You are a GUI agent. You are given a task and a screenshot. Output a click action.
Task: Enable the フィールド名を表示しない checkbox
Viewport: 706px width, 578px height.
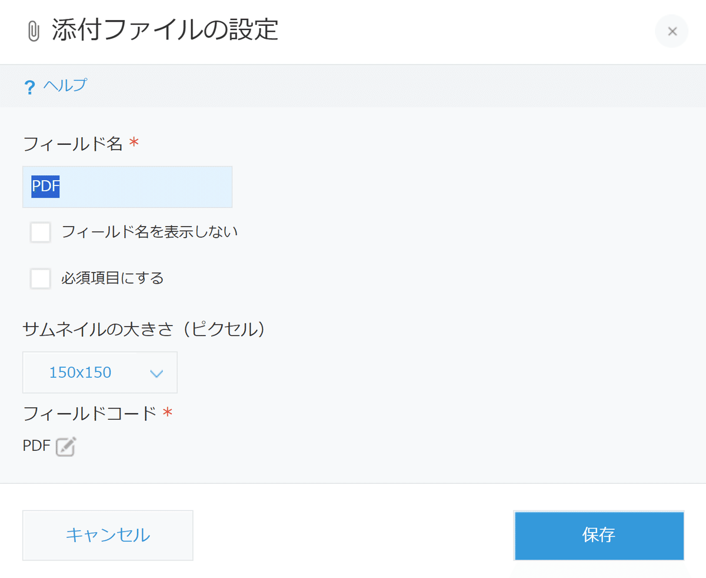pyautogui.click(x=41, y=232)
